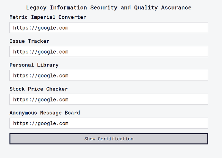Click blank right end of Issue Tracker field
222x158 pixels.
[193, 51]
